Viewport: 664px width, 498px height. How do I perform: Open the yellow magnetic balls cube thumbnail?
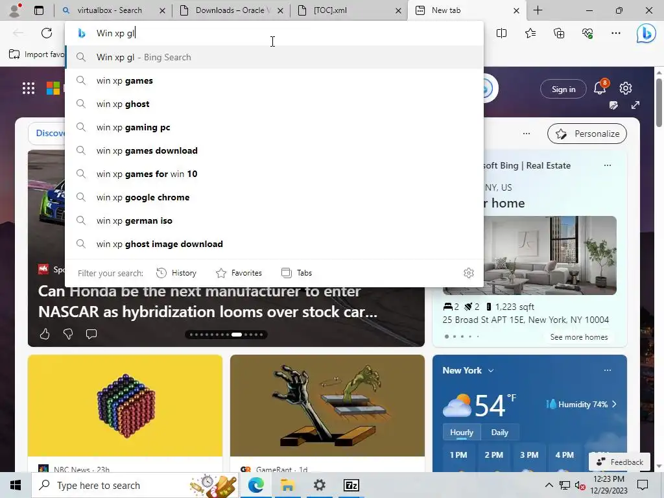coord(125,406)
